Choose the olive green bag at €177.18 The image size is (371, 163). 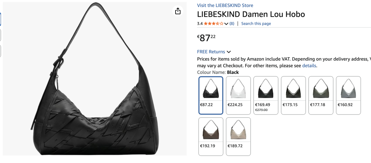321,95
